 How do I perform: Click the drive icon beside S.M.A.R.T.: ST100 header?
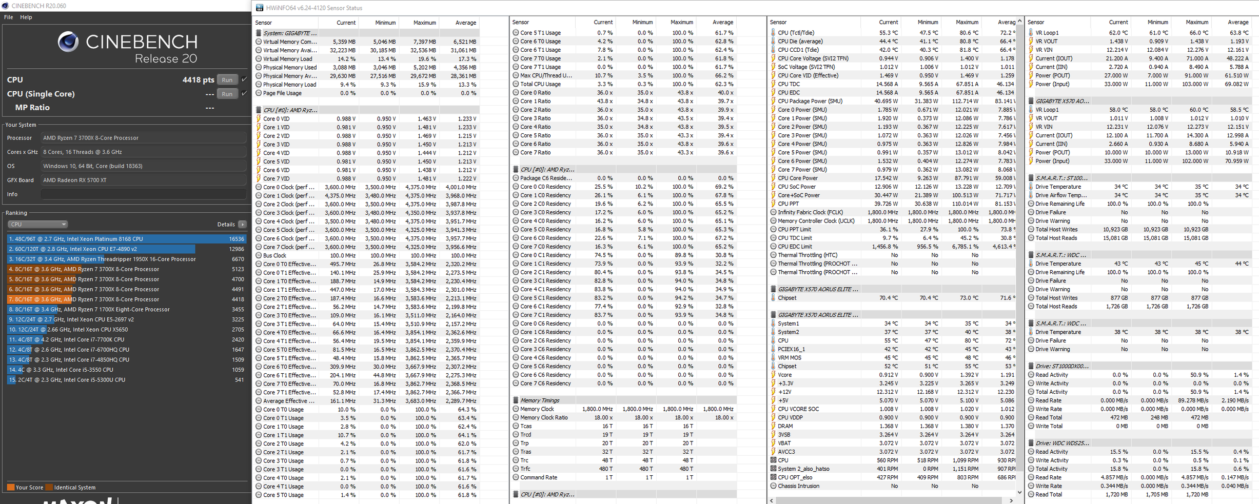tap(1031, 178)
